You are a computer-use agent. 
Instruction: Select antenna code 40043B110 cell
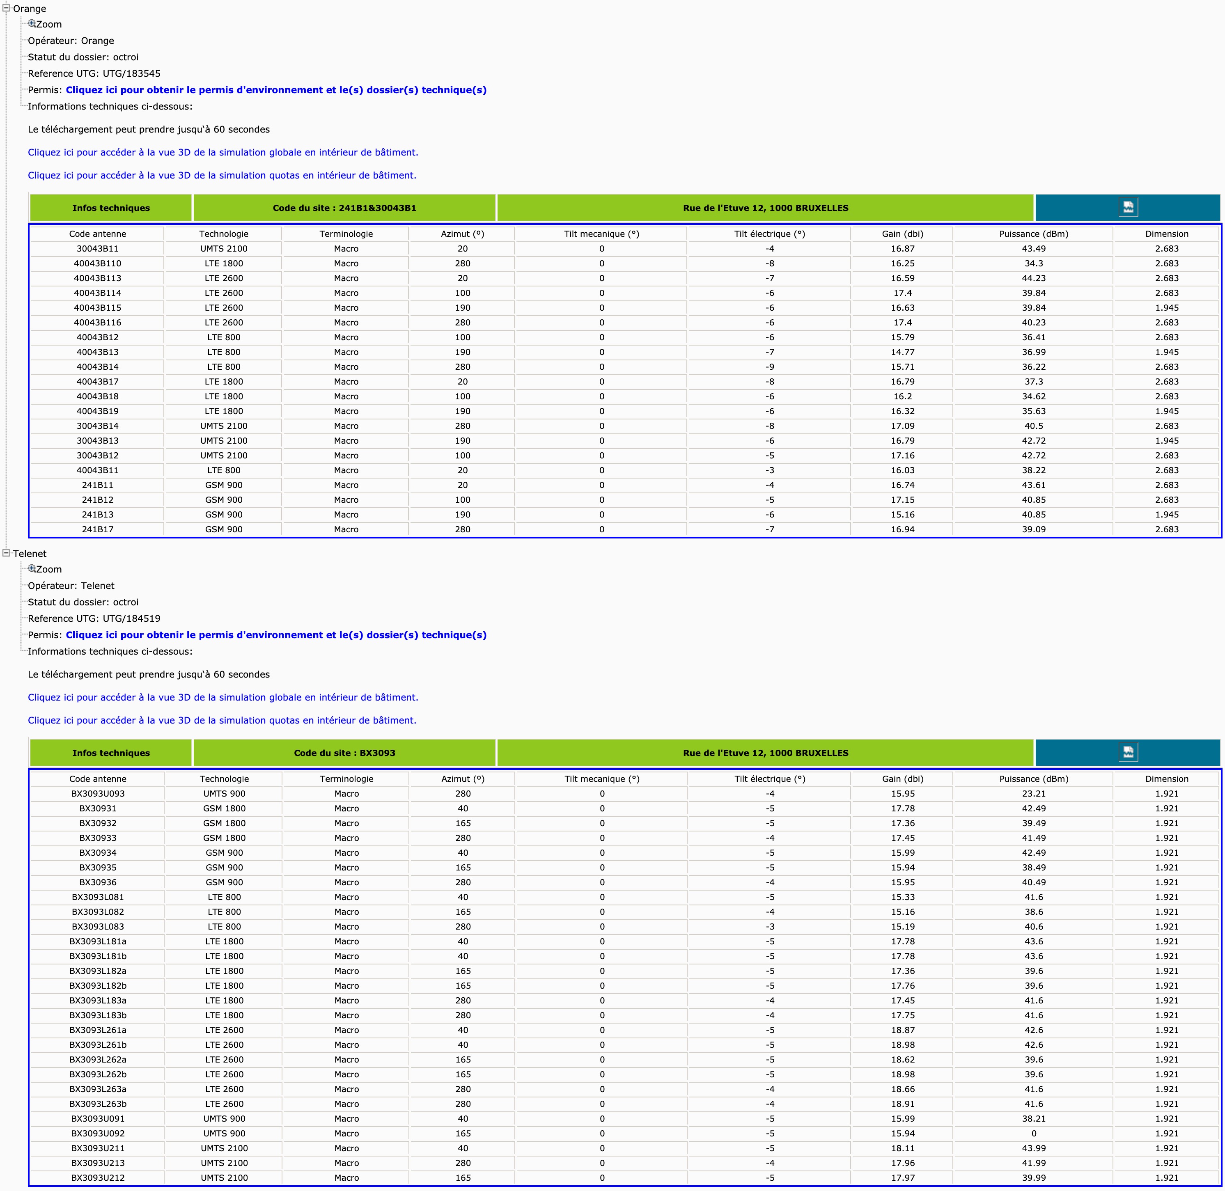click(x=98, y=263)
